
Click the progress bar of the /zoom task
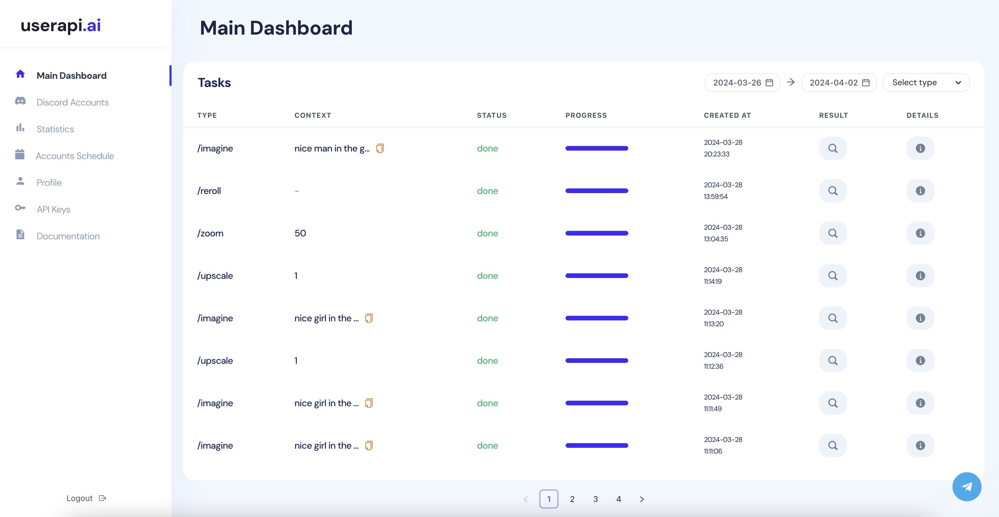click(596, 233)
